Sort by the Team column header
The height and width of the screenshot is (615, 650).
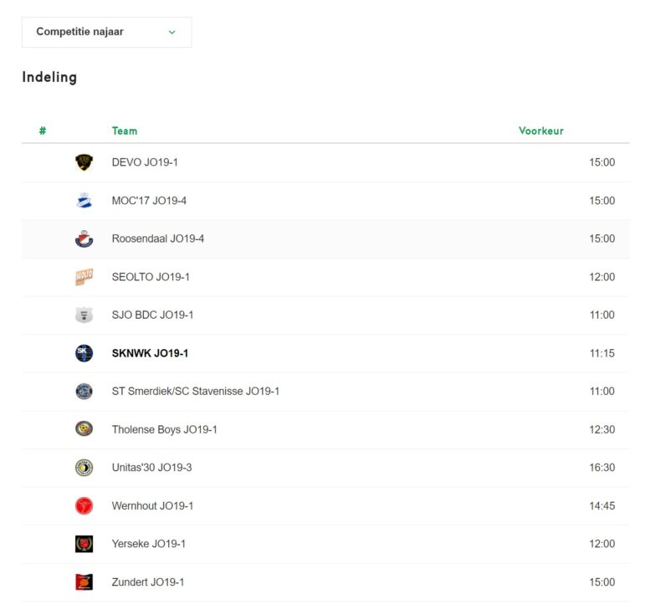tap(125, 131)
